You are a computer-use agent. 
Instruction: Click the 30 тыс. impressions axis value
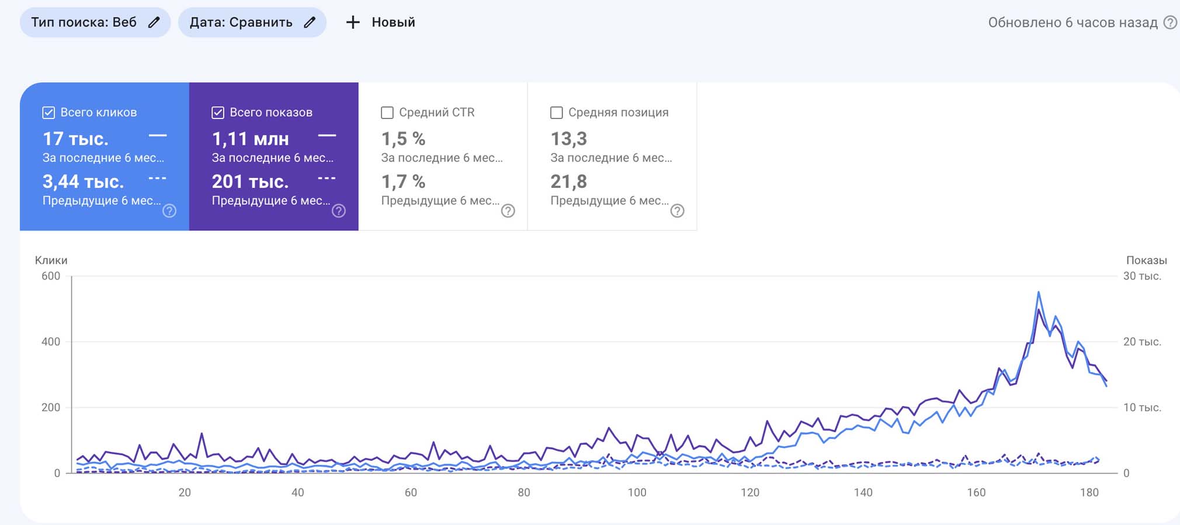click(1142, 276)
